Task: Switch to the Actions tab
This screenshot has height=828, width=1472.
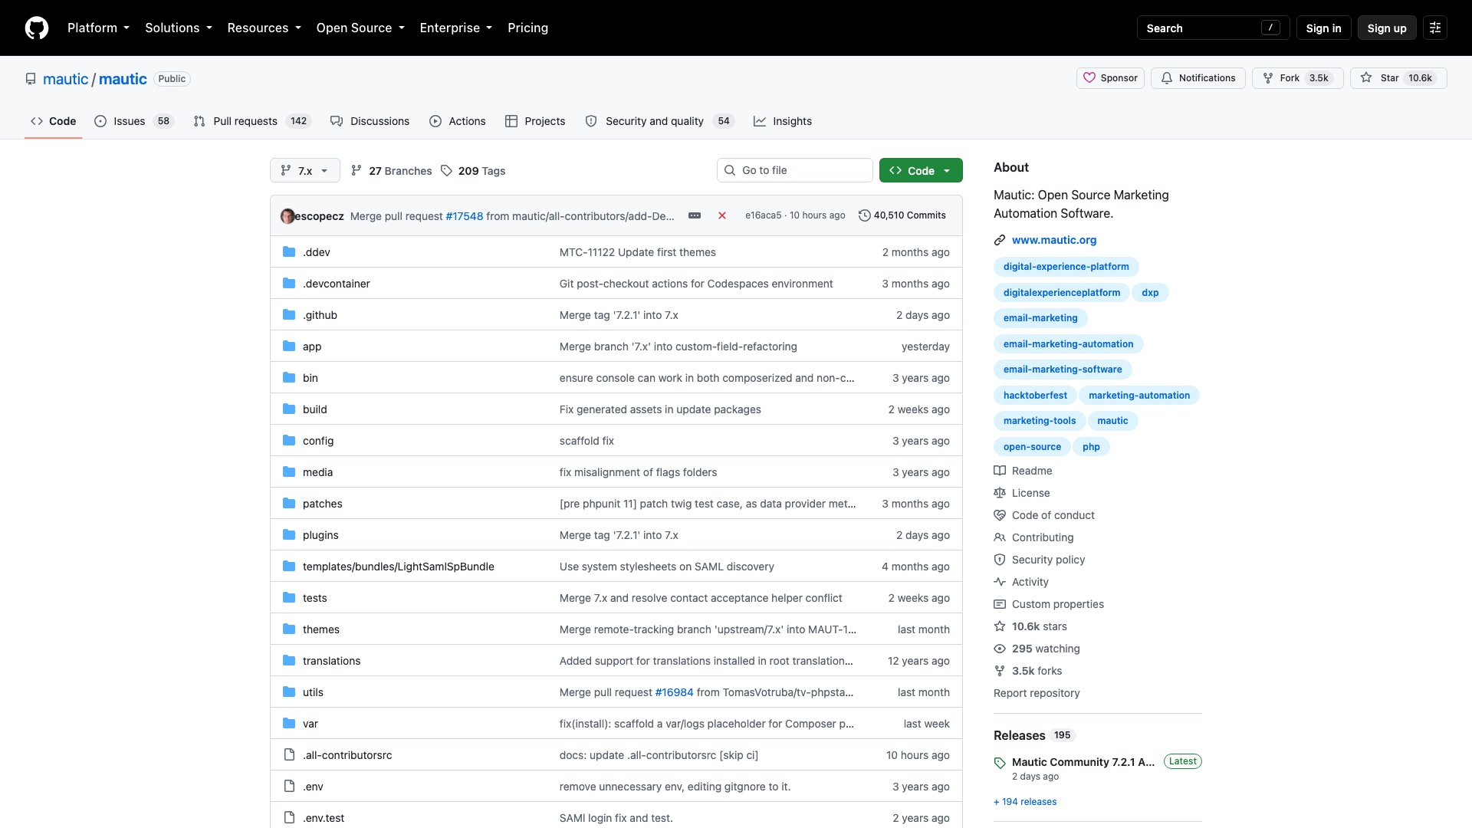Action: point(458,121)
